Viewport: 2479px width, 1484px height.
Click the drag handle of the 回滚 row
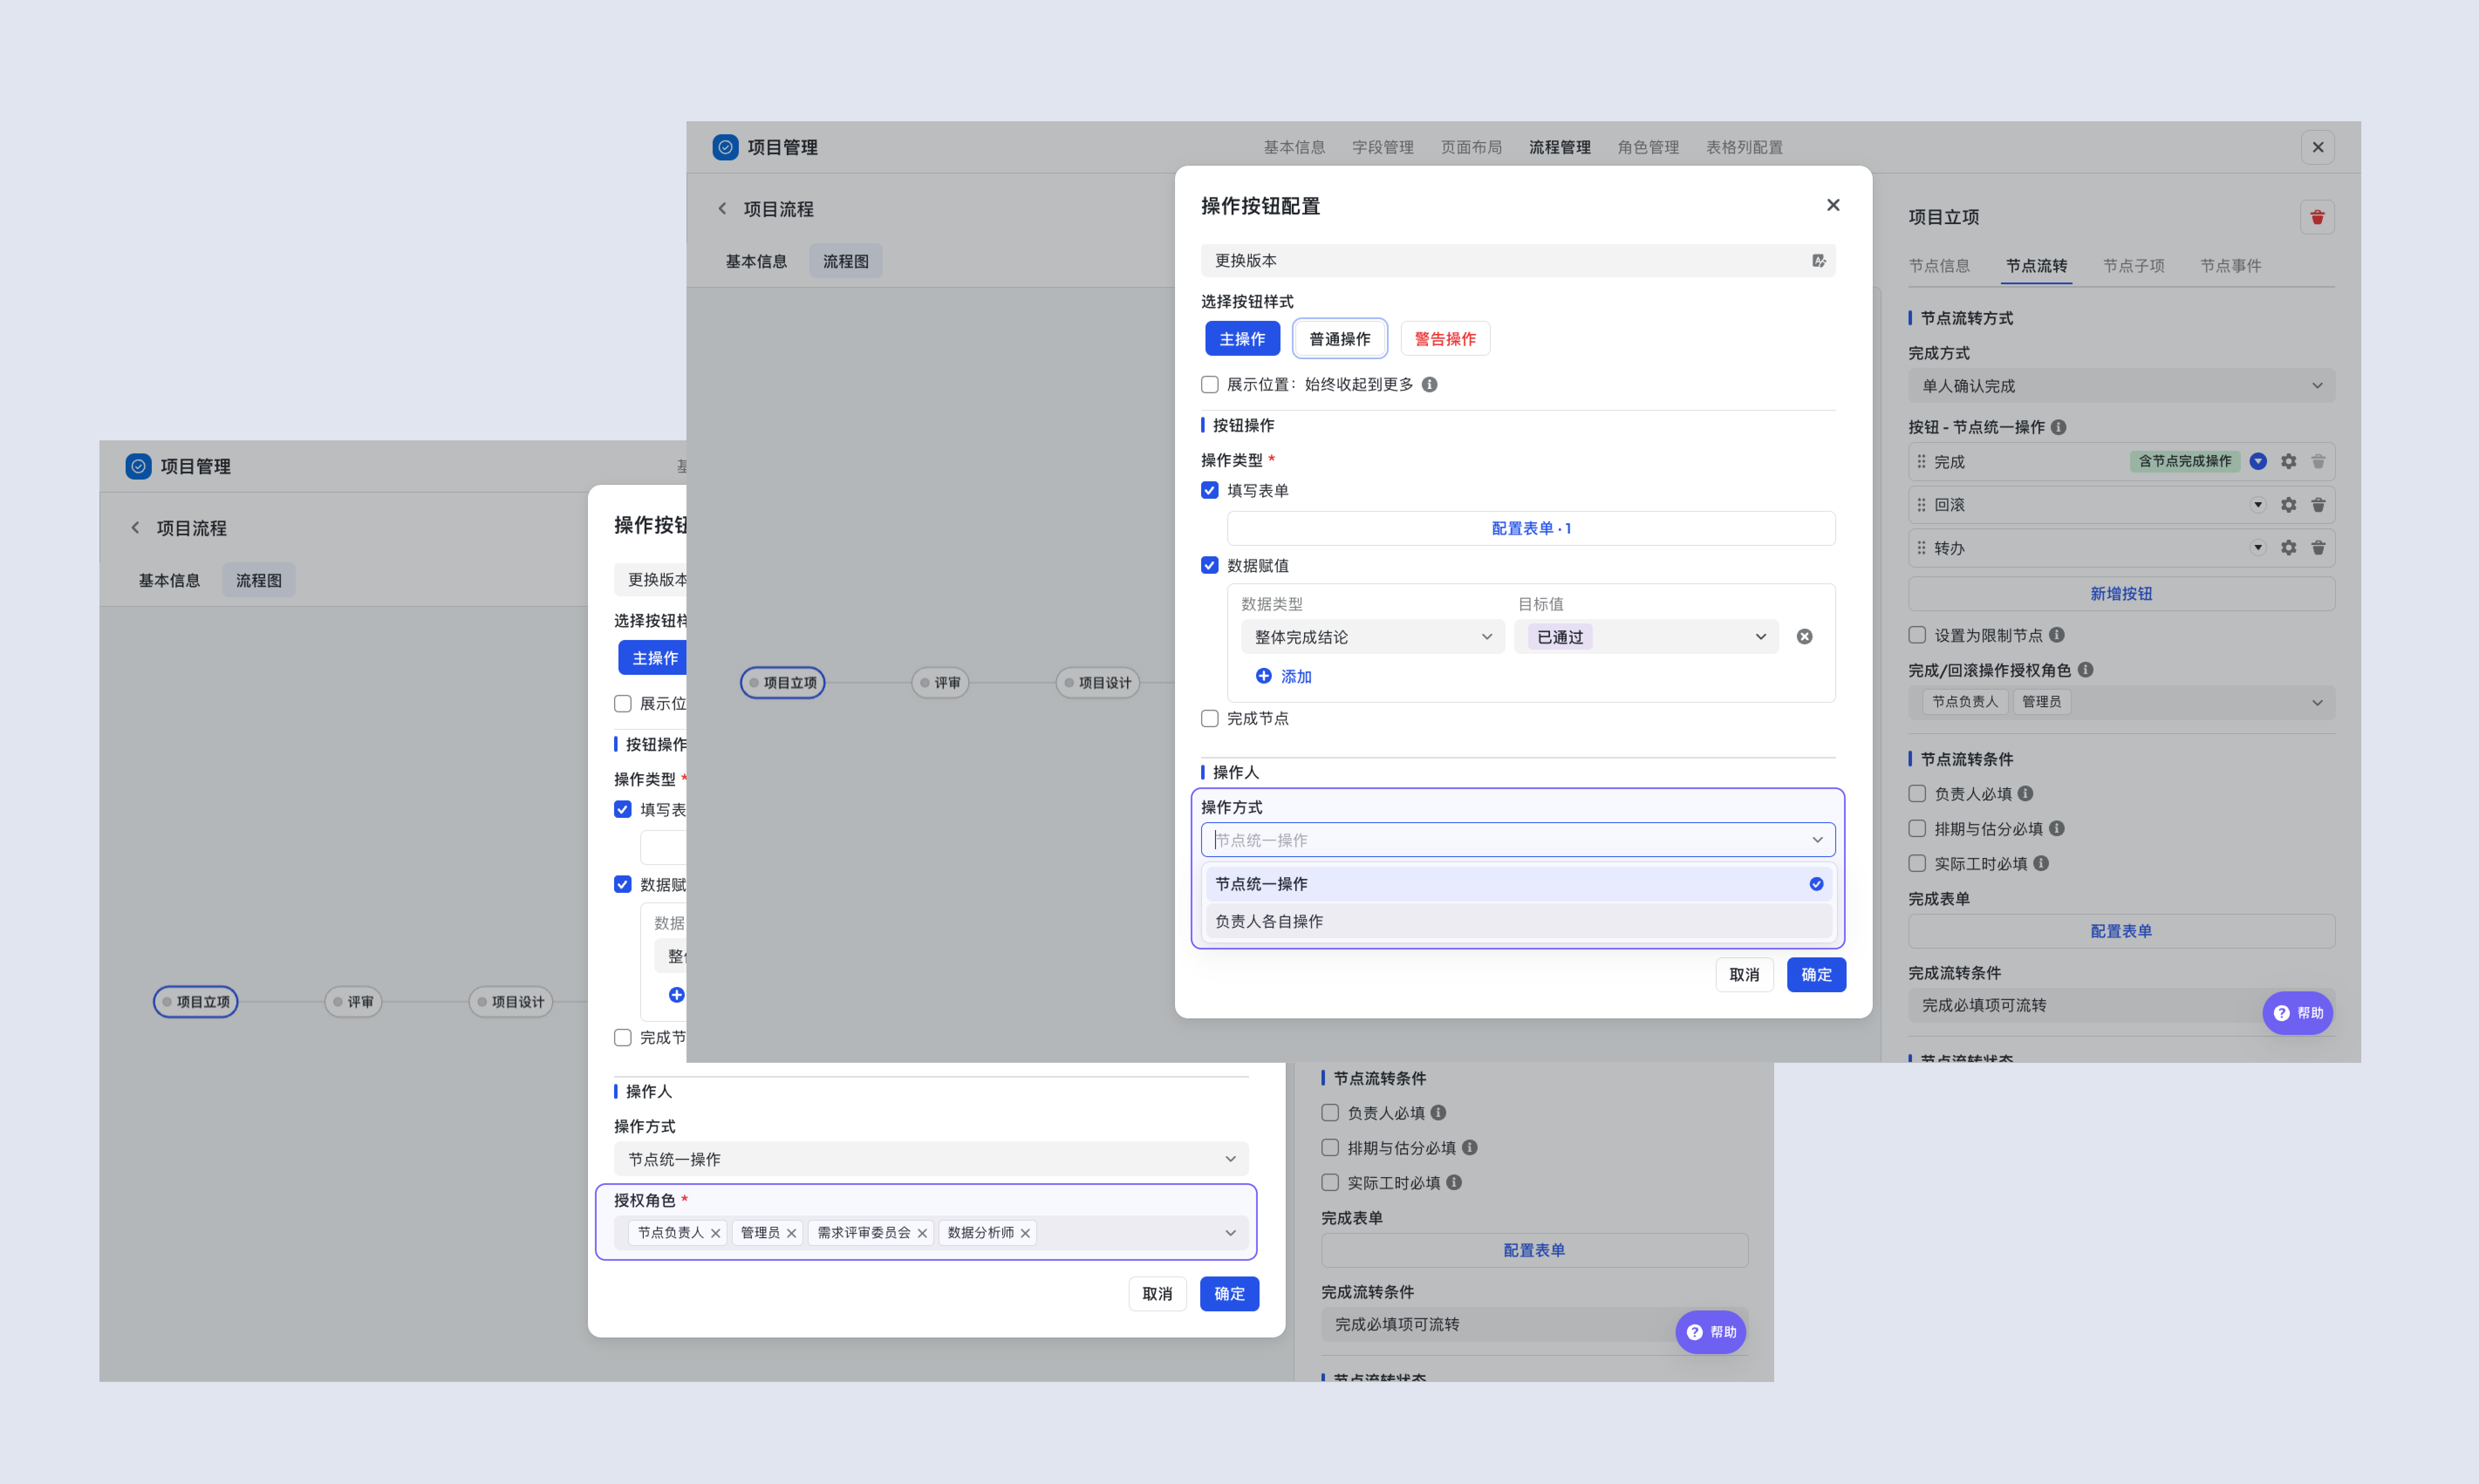coord(1921,505)
